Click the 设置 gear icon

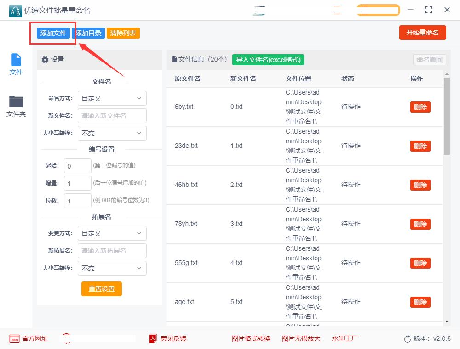[45, 60]
